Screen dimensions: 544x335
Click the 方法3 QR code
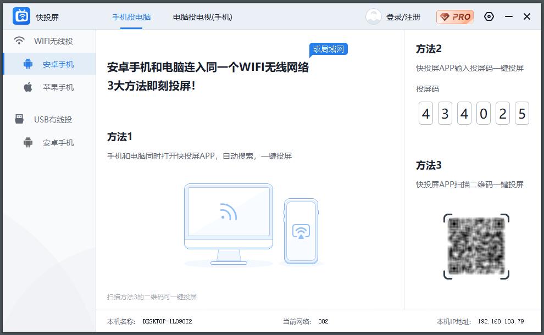coord(478,247)
